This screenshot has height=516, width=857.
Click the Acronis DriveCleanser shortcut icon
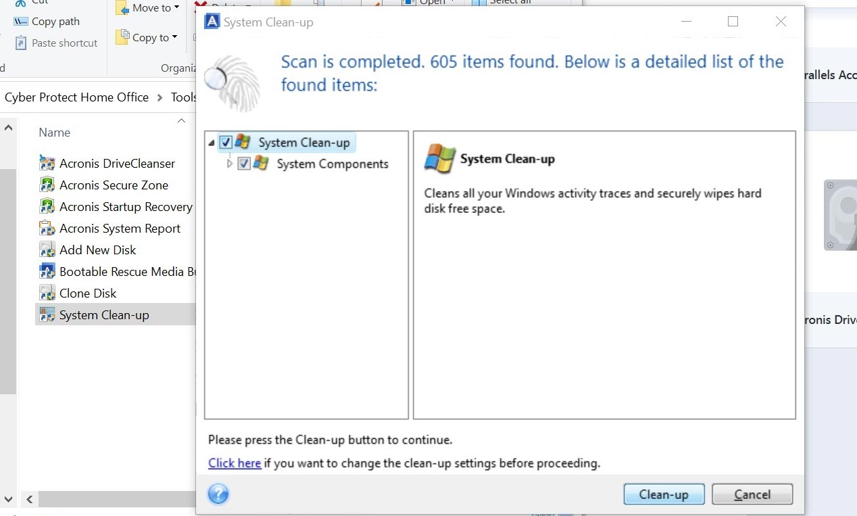(x=47, y=163)
